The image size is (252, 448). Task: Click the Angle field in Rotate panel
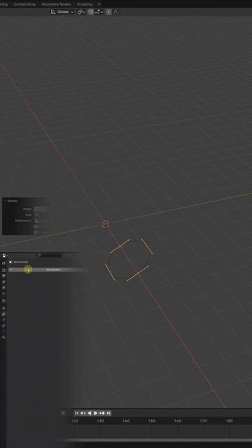41,209
